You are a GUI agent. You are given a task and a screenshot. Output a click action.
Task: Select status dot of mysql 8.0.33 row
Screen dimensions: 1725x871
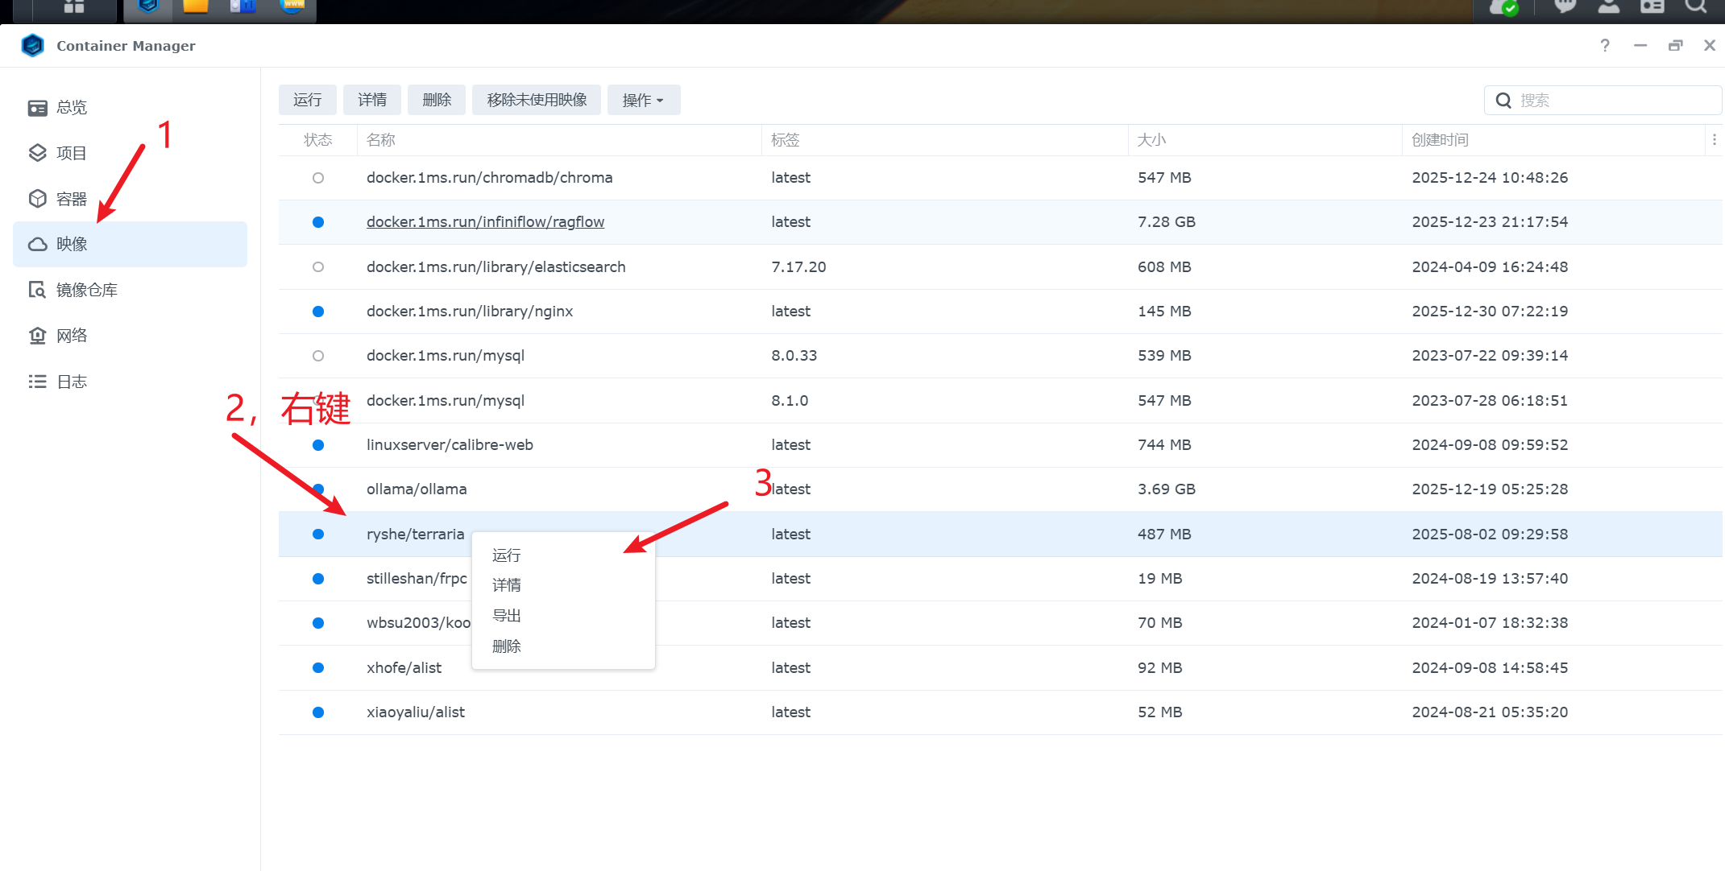point(318,356)
